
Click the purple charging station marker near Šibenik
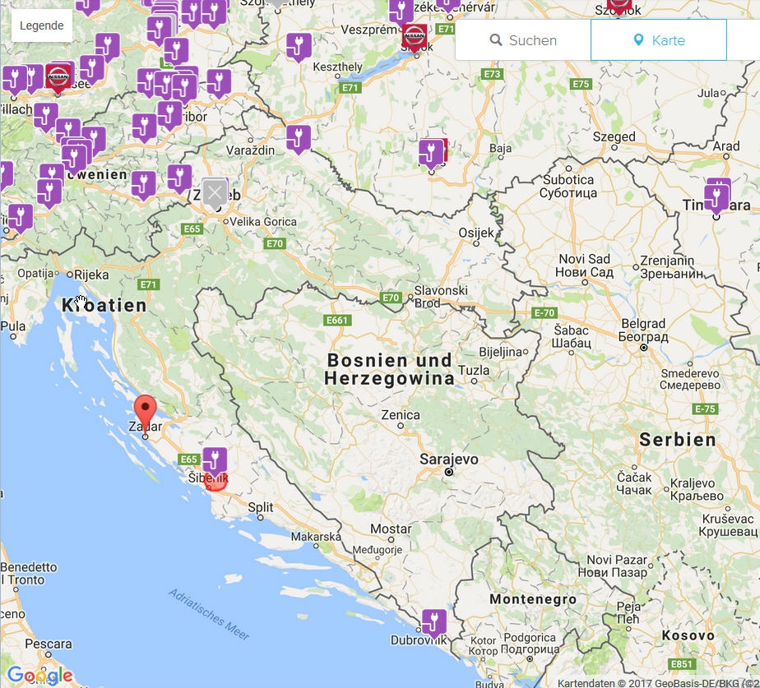(x=215, y=460)
